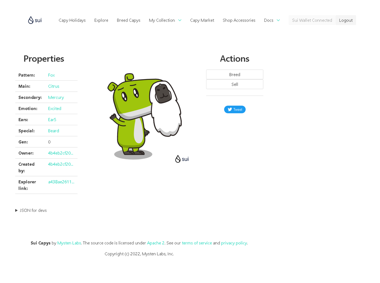Screen dimensions: 380x283
Task: Open the Mysten Labs footer link
Action: (x=69, y=243)
